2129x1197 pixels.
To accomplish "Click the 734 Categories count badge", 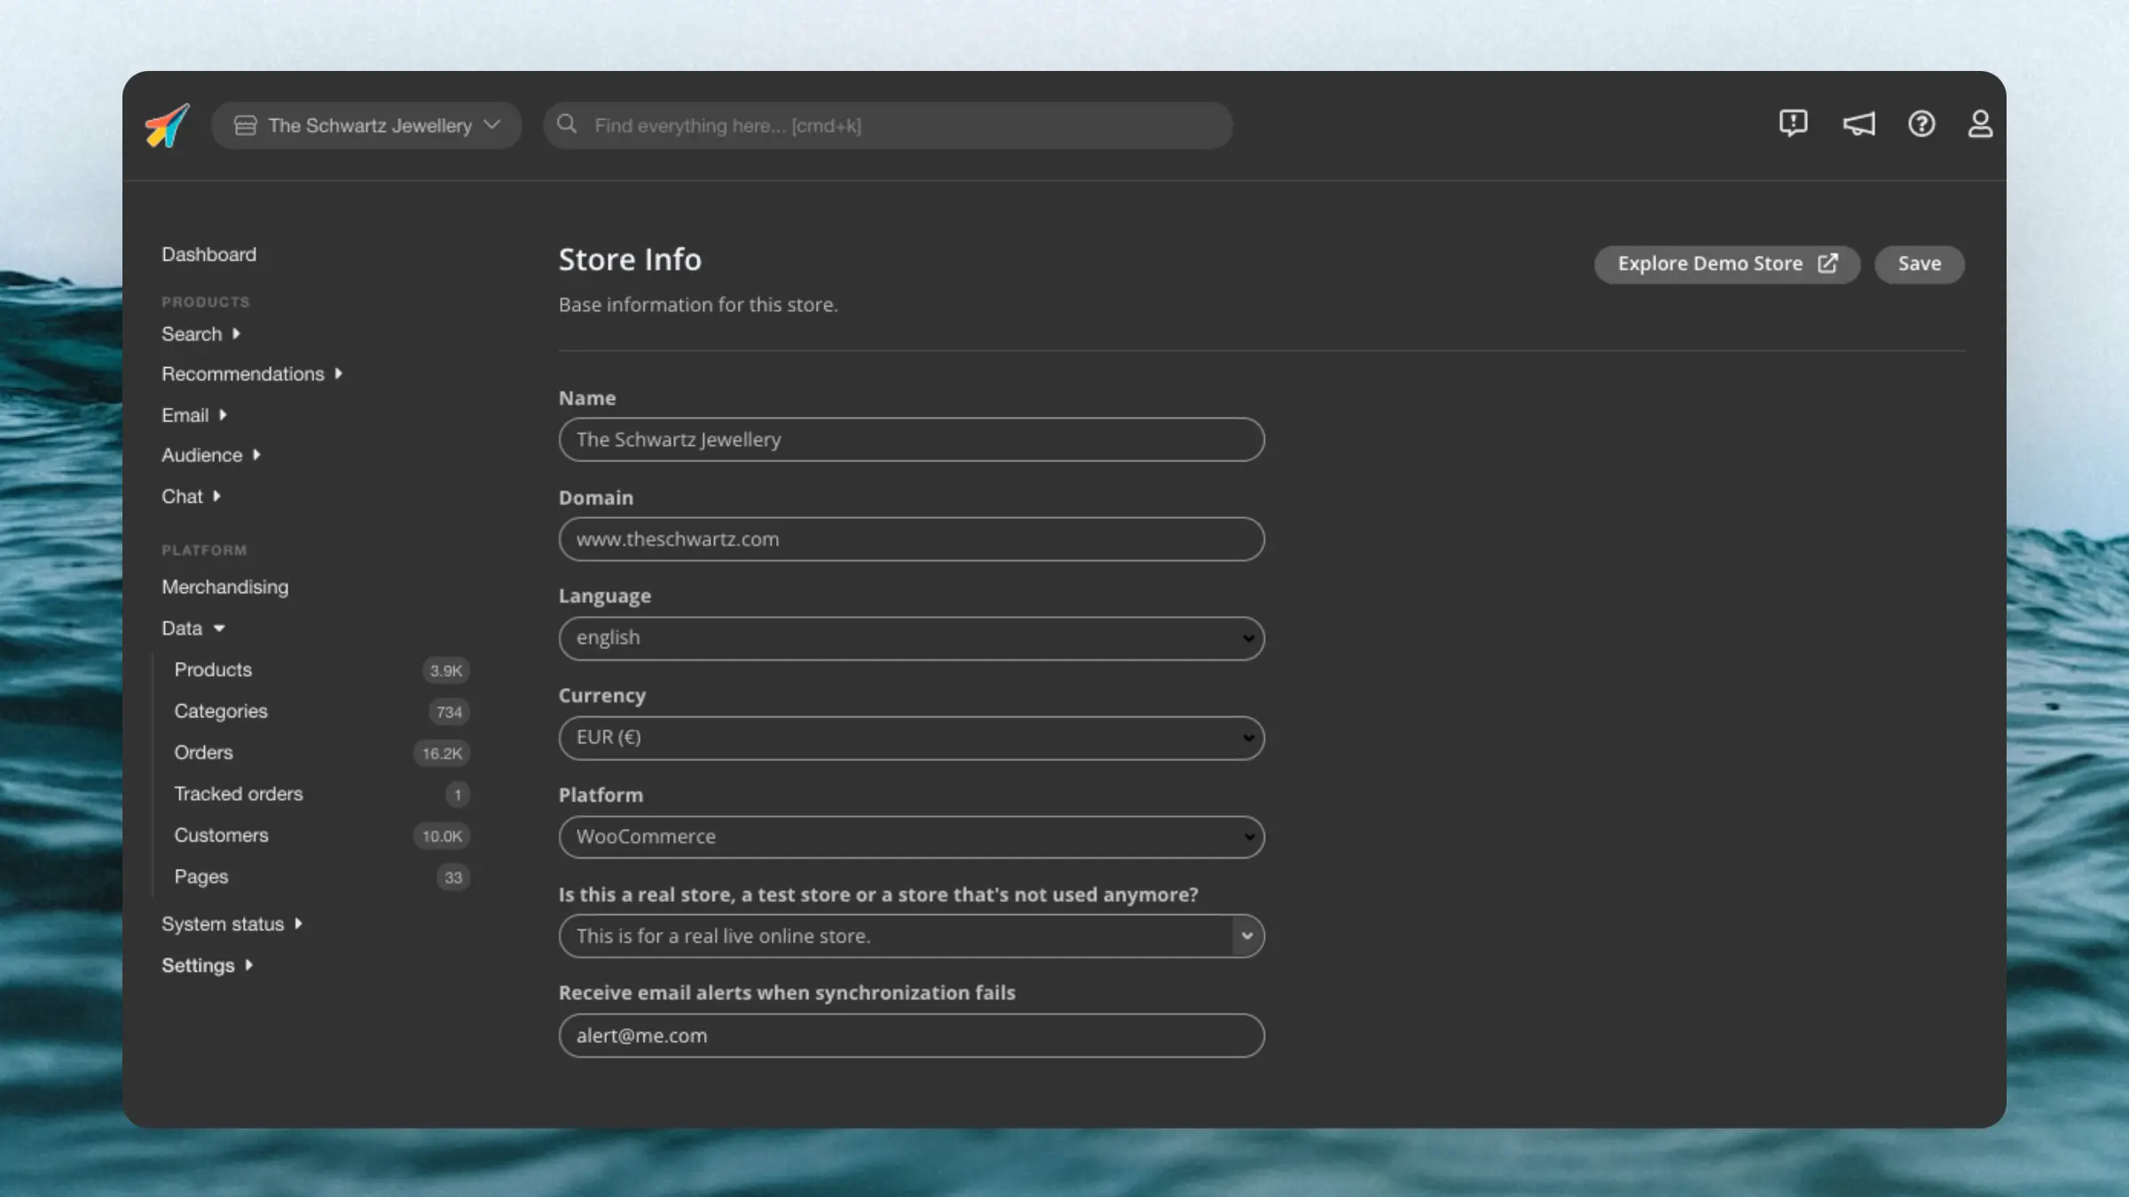I will [x=449, y=712].
